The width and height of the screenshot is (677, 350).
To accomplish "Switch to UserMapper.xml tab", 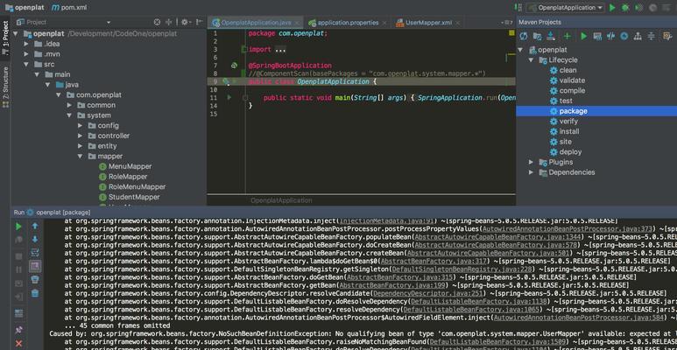I will [428, 23].
